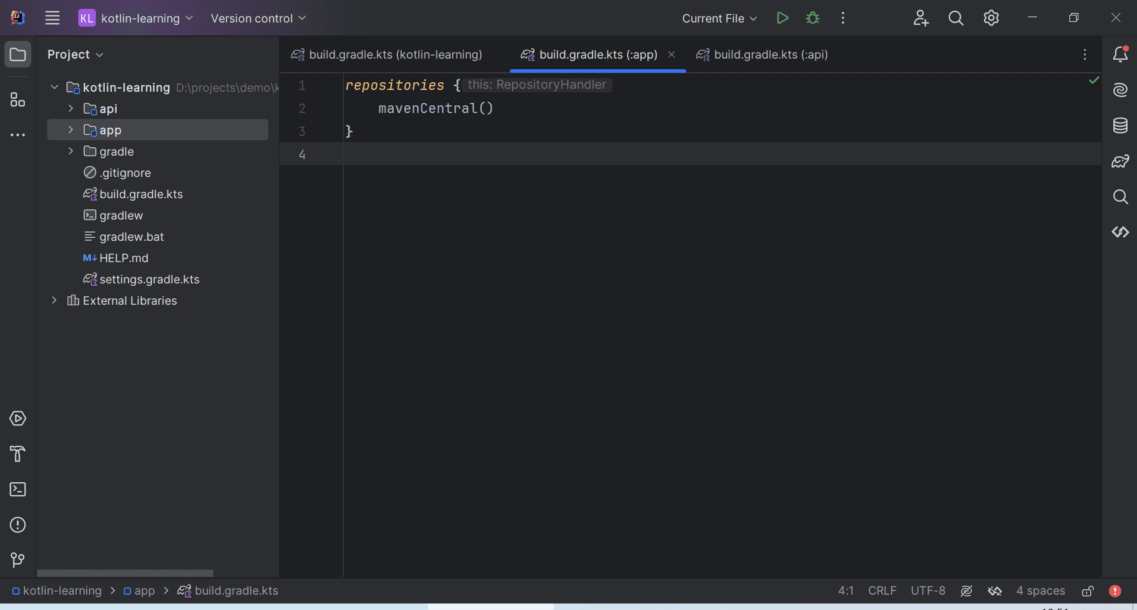Open kotlin-learning project dropdown
Screen dimensions: 1137x610
click(136, 18)
